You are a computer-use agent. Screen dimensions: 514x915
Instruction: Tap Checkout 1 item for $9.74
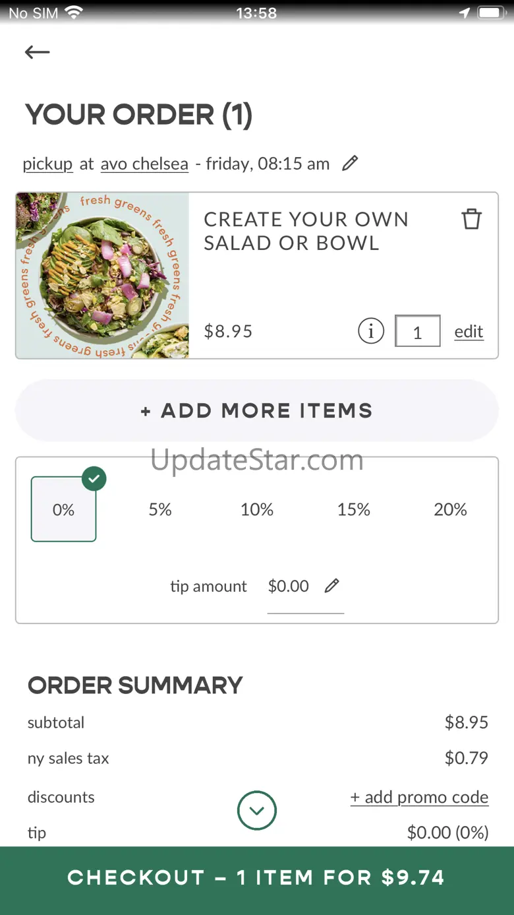point(257,877)
